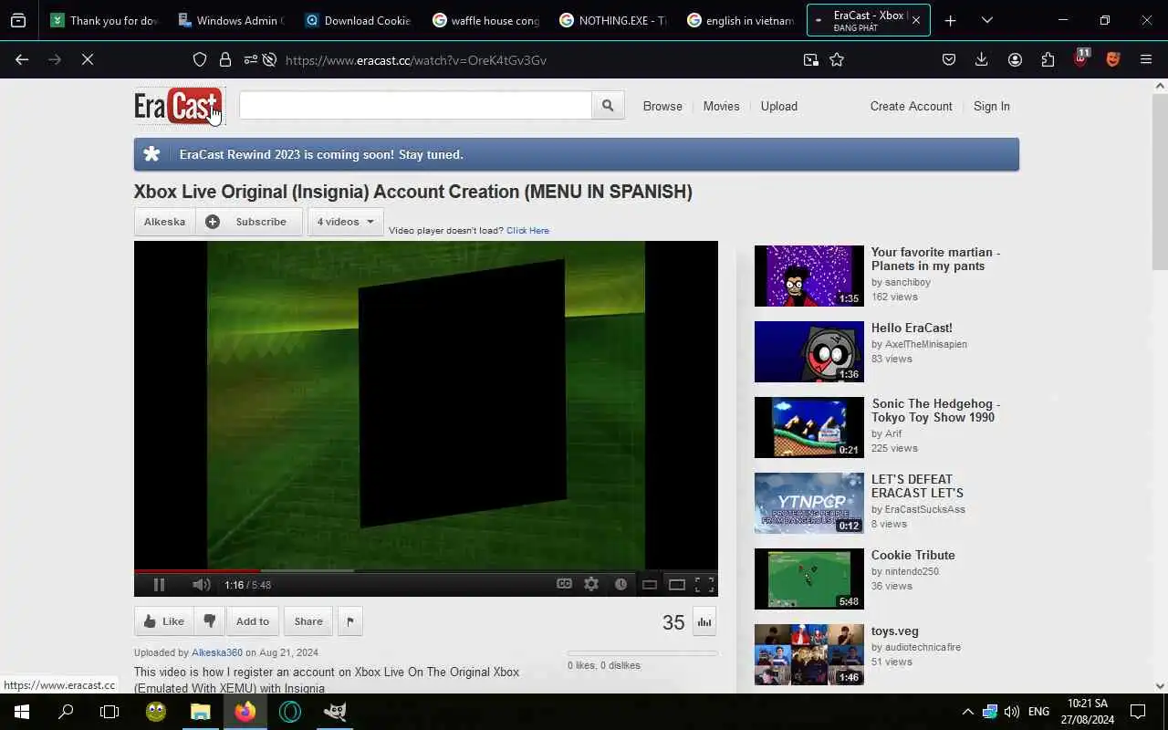Expand the 4 videos dropdown

(x=345, y=222)
